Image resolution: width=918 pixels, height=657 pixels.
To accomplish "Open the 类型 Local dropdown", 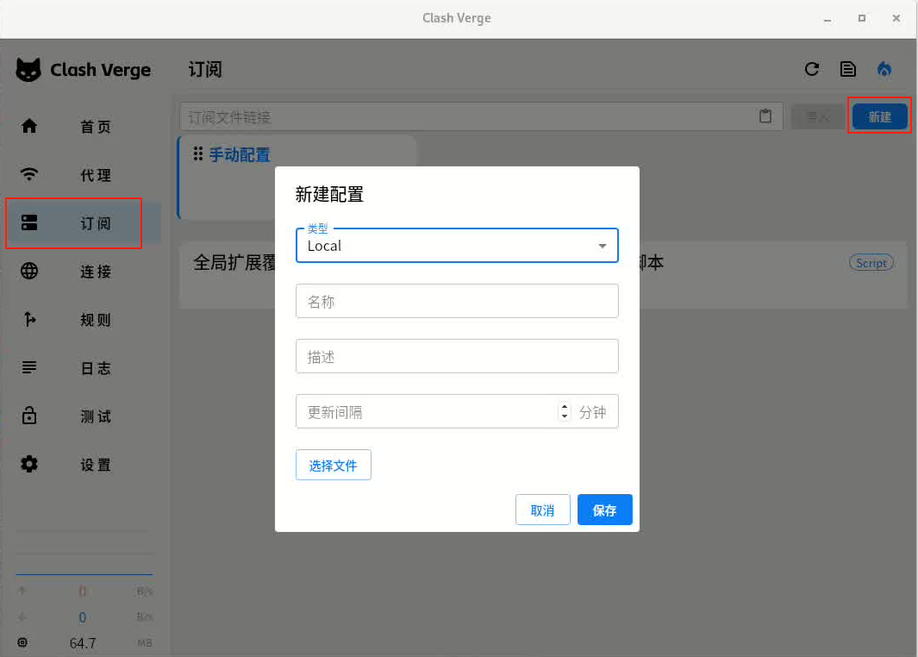I will tap(457, 246).
